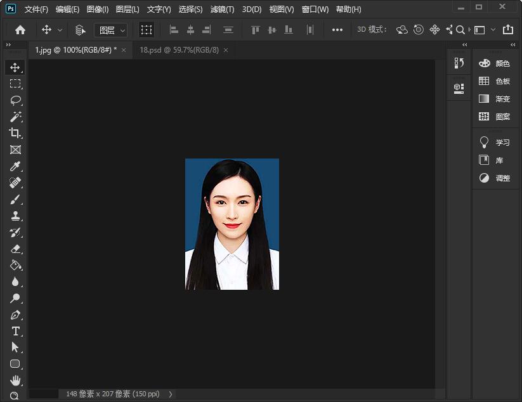
Task: Select the Horizontal Type tool
Action: pos(15,331)
